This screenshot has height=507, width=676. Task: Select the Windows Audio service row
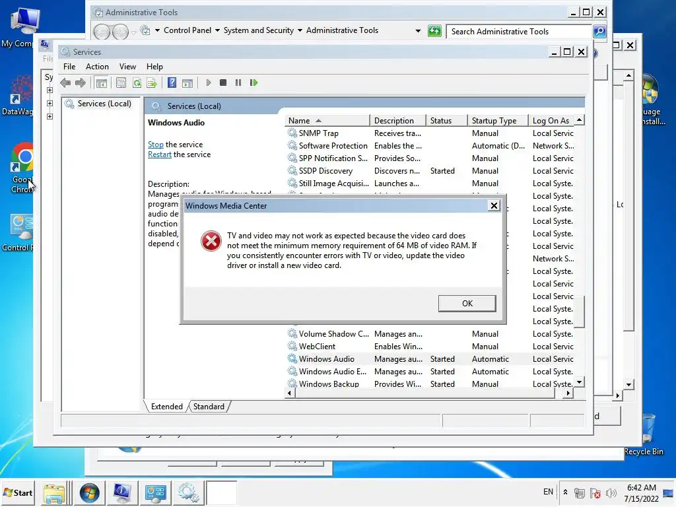point(430,358)
